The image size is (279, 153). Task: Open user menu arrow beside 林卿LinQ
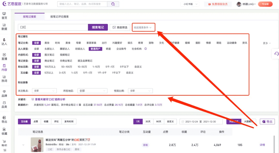pyautogui.click(x=255, y=4)
